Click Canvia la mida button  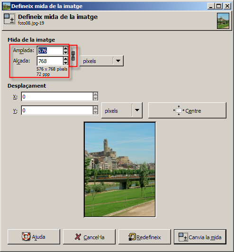tap(200, 237)
